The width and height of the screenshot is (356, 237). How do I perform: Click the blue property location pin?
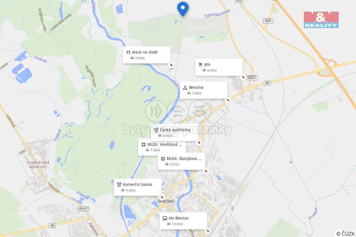click(x=183, y=9)
